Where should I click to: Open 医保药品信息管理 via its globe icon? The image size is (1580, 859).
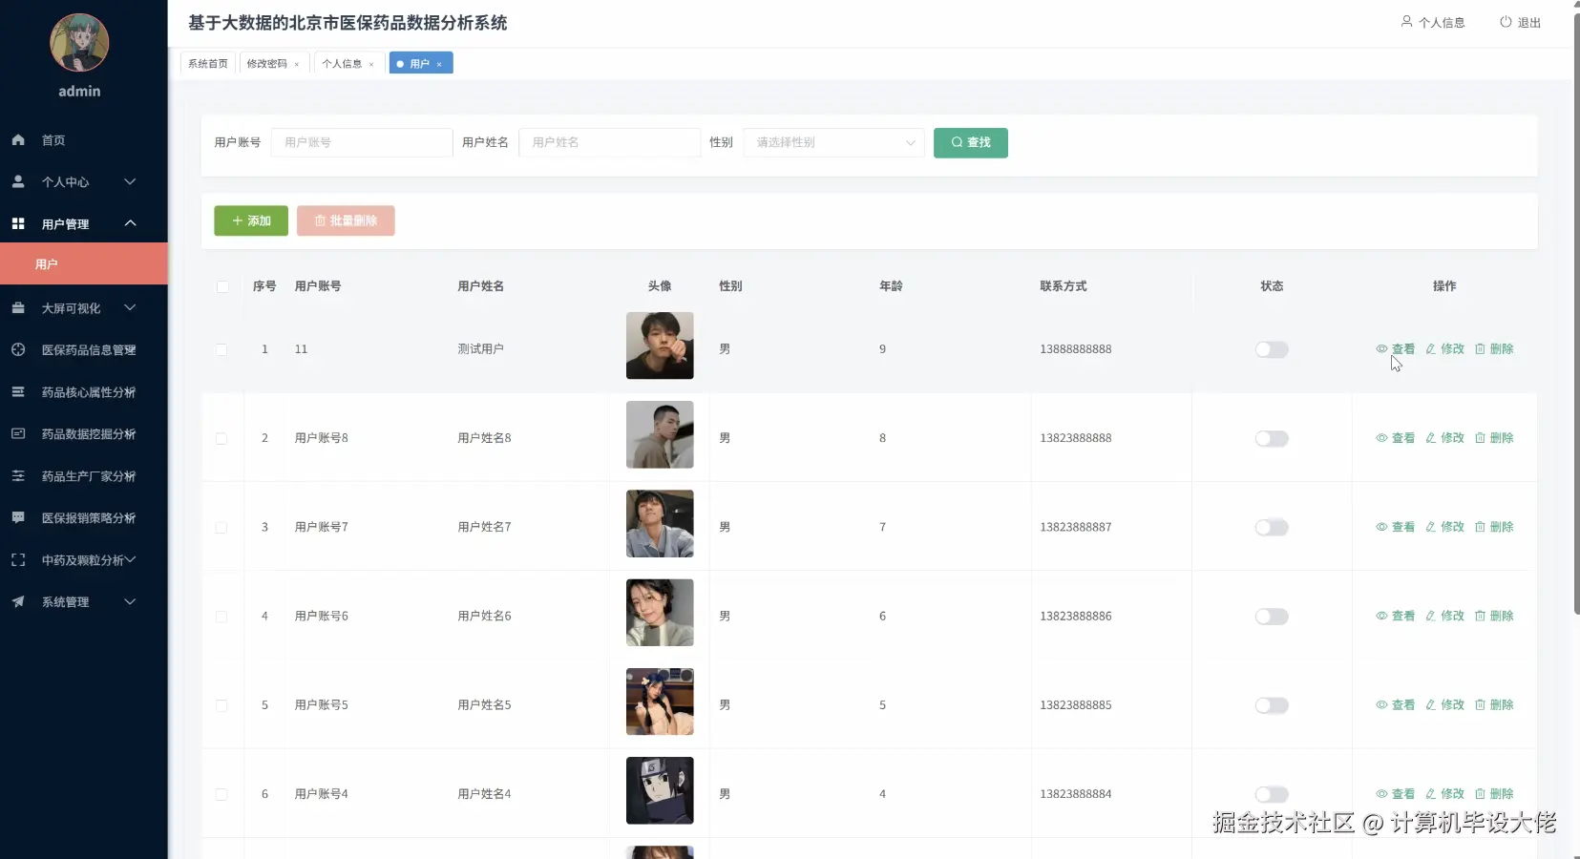[17, 349]
